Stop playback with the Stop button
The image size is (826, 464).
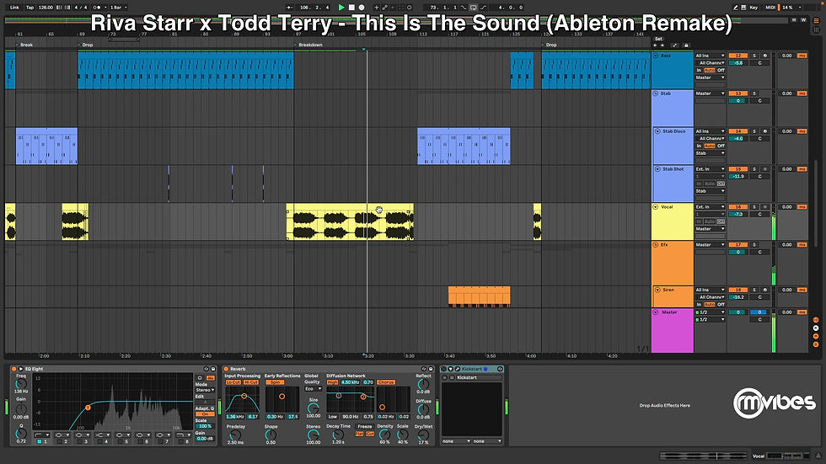click(351, 8)
